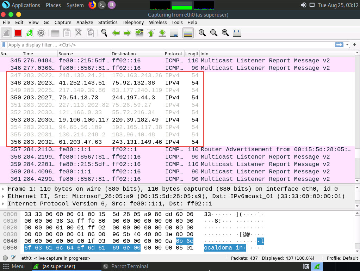Open the File menu
Screen dimensions: 360x271
click(x=6, y=23)
